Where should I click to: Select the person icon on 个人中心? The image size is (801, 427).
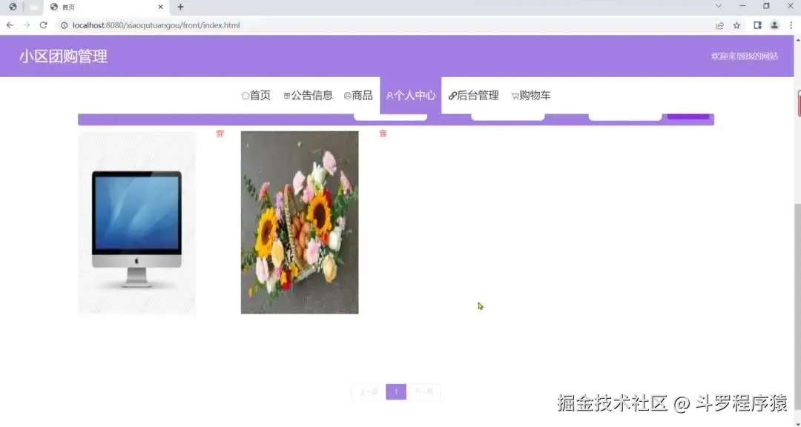(390, 95)
